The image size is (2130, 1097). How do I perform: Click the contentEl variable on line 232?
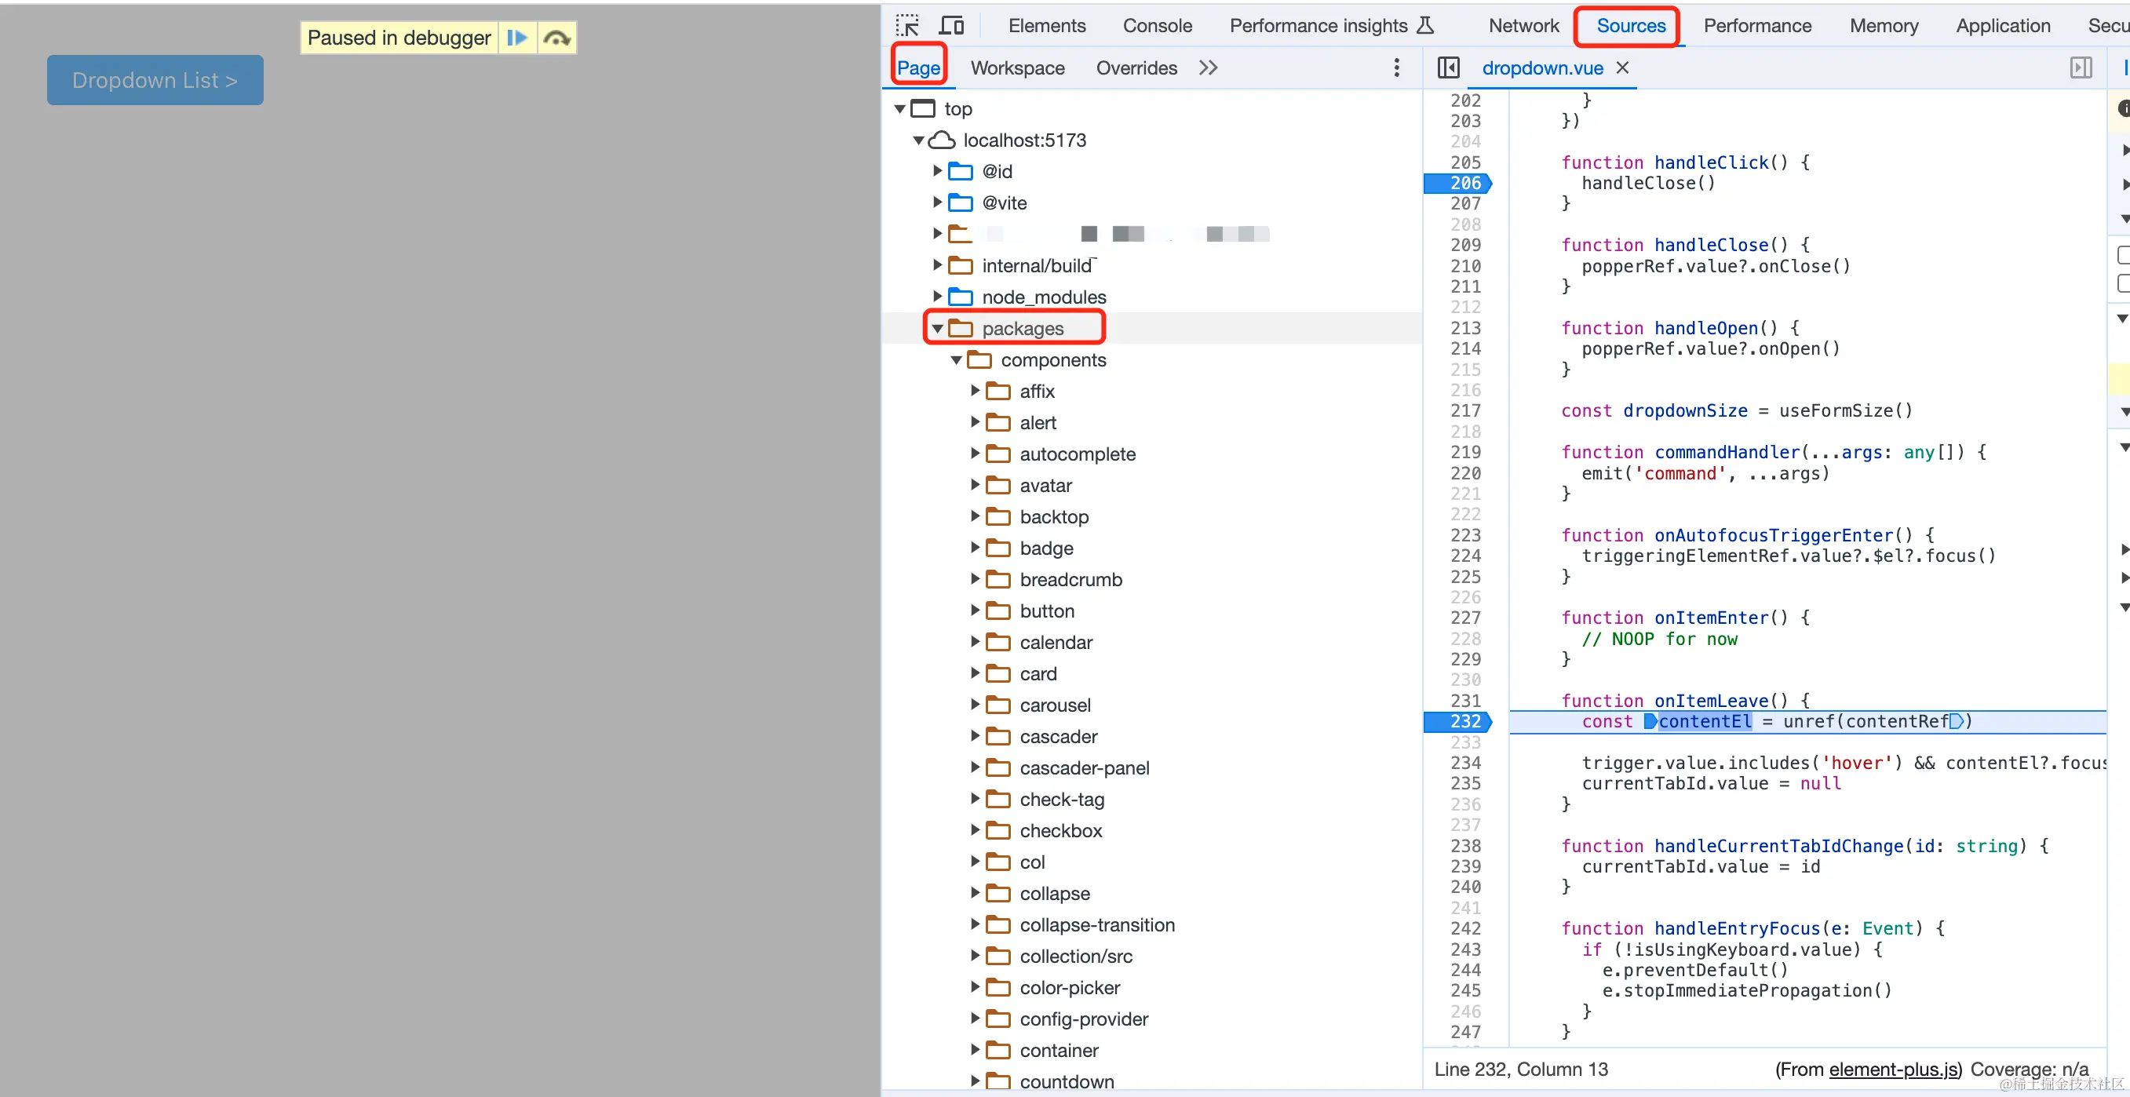pyautogui.click(x=1704, y=721)
